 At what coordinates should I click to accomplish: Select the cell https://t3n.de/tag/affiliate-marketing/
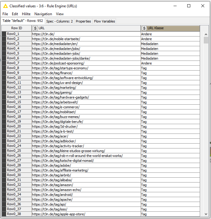86,170
